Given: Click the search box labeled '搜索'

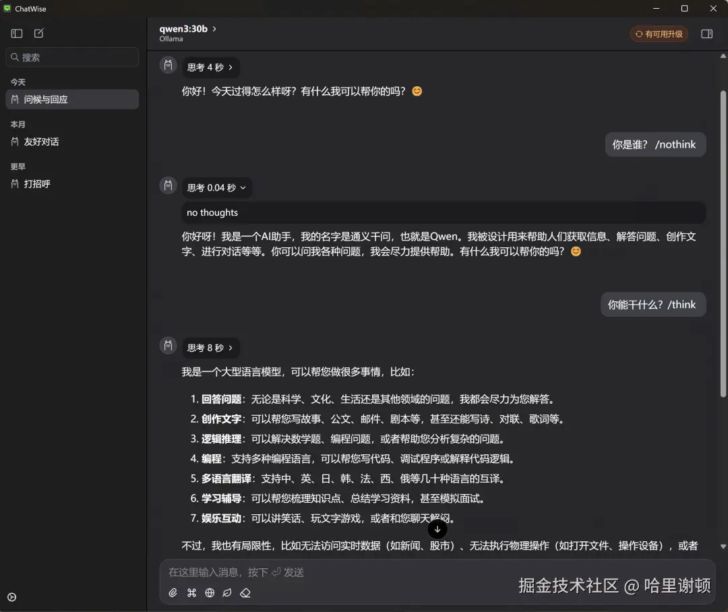Looking at the screenshot, I should point(72,57).
